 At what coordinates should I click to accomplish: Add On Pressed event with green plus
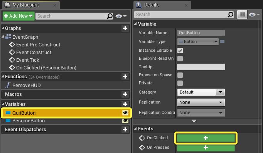pos(206,148)
